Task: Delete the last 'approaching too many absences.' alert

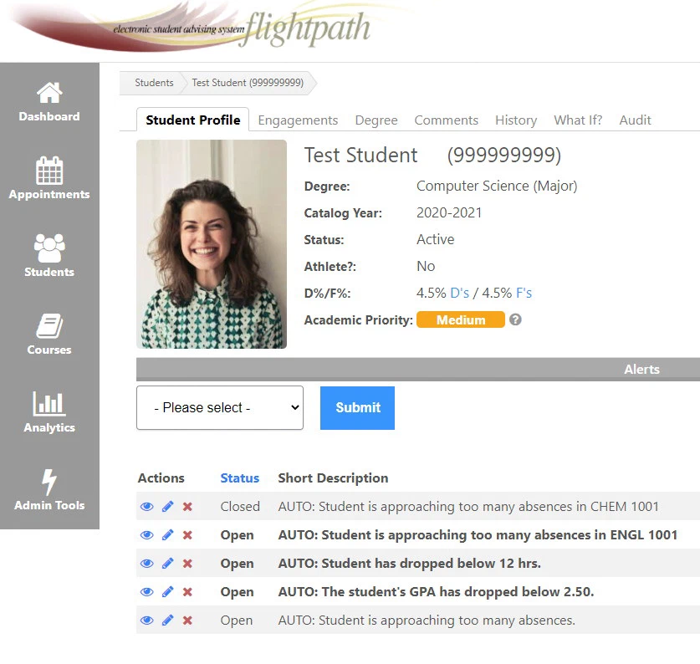Action: [x=187, y=621]
